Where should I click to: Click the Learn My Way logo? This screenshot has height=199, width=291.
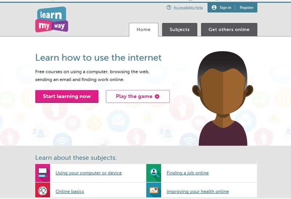coord(52,20)
